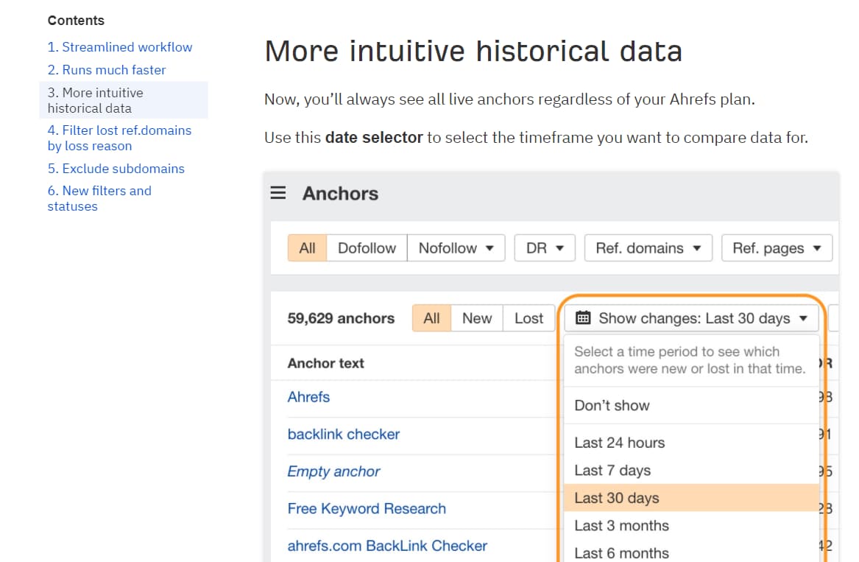Collapse the Show changes: Last 30 days dropdown
This screenshot has height=562, width=859.
[692, 318]
